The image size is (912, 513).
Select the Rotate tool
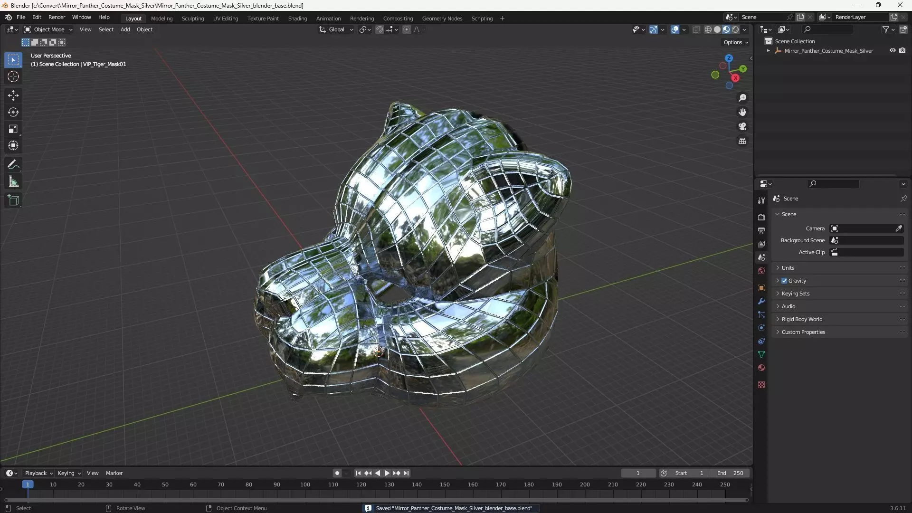pos(13,112)
